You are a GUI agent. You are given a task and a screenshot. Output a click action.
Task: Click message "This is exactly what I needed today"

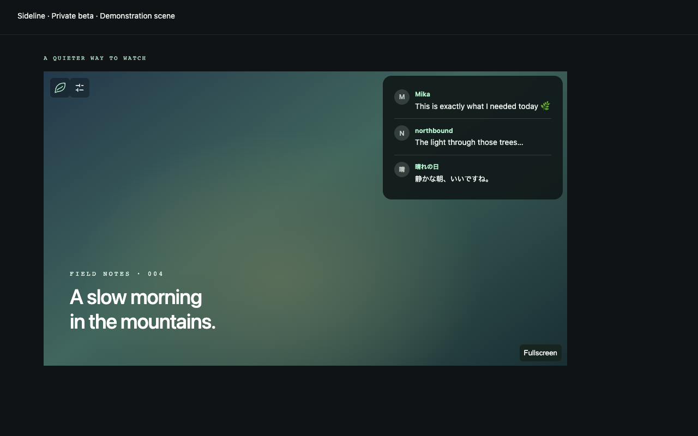(483, 106)
